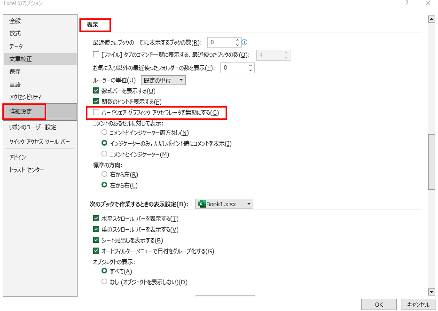Click the recent folders number input field

[x=233, y=68]
